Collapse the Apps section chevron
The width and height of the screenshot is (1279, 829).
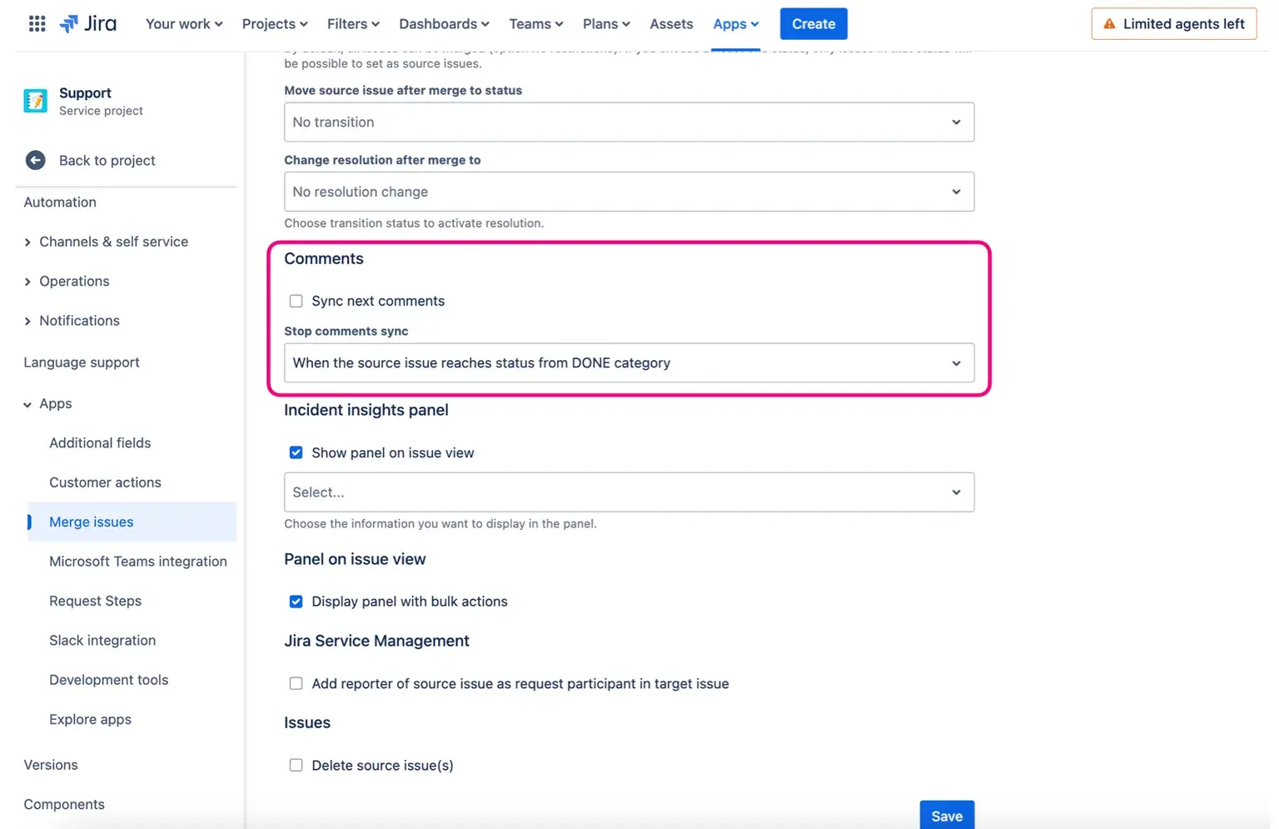coord(27,404)
